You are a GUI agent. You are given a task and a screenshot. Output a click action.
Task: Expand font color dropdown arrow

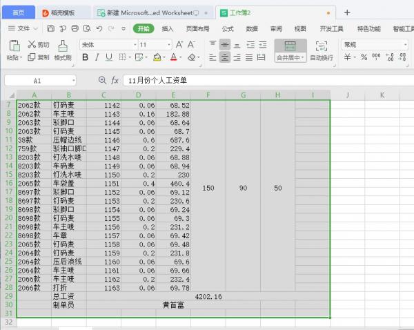(x=181, y=57)
